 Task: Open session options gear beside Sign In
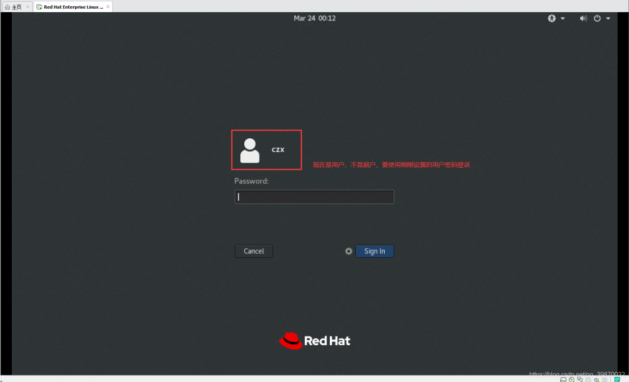click(x=348, y=251)
